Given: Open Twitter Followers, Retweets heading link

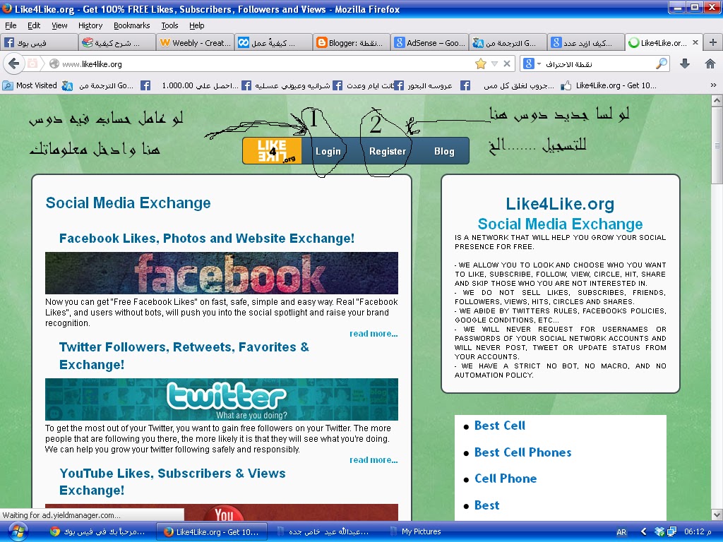Looking at the screenshot, I should point(184,356).
